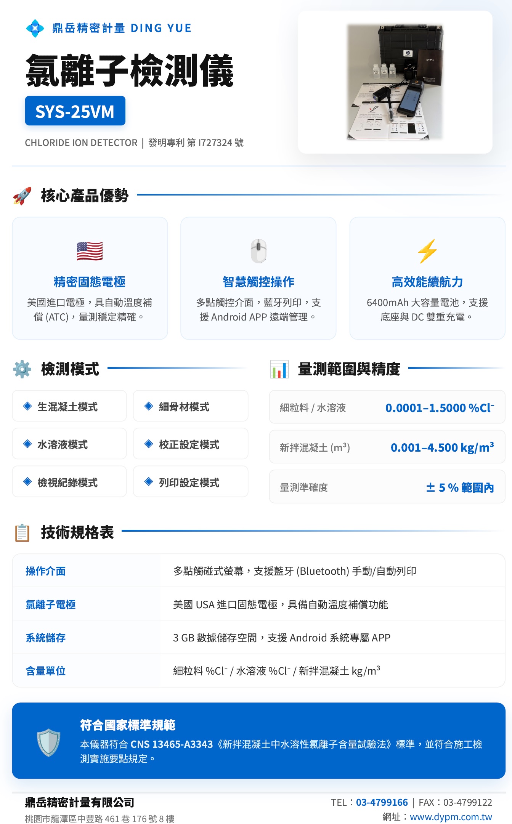This screenshot has width=512, height=824.
Task: Click the SYS-25VM model badge
Action: coord(75,111)
